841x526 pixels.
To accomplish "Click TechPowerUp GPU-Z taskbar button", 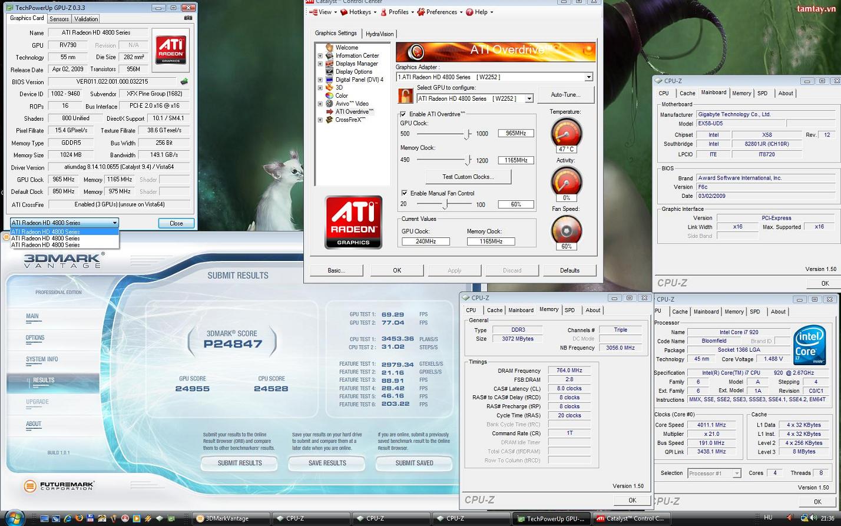I will (551, 518).
